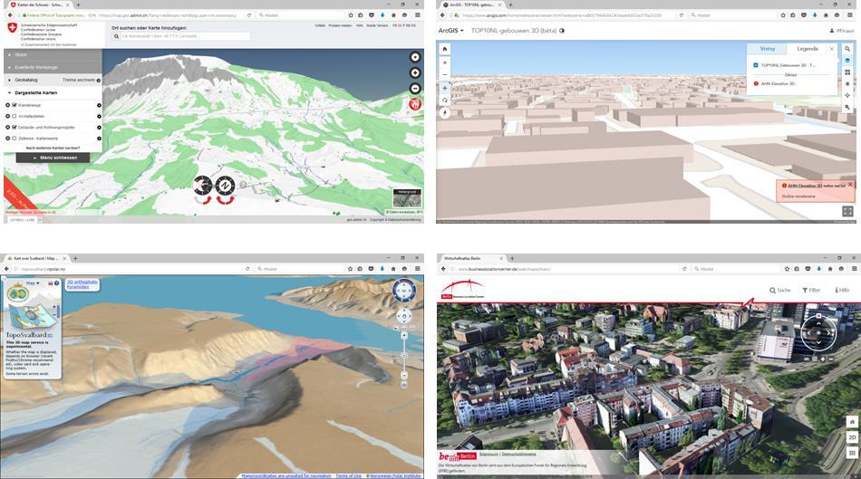This screenshot has width=861, height=479.
Task: Select pan tool in ArcGIS
Action: [445, 88]
